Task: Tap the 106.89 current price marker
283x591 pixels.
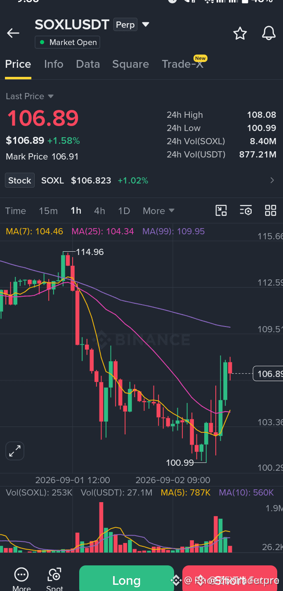Action: click(x=267, y=374)
